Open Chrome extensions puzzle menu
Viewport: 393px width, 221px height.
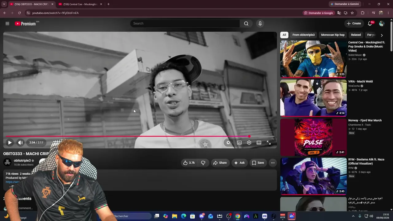[x=363, y=13]
